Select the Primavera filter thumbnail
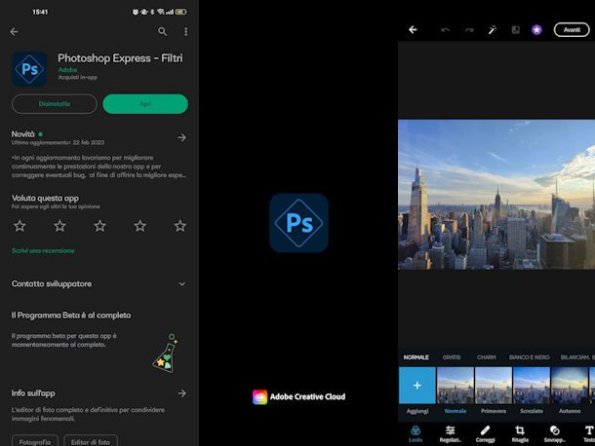 (x=494, y=386)
